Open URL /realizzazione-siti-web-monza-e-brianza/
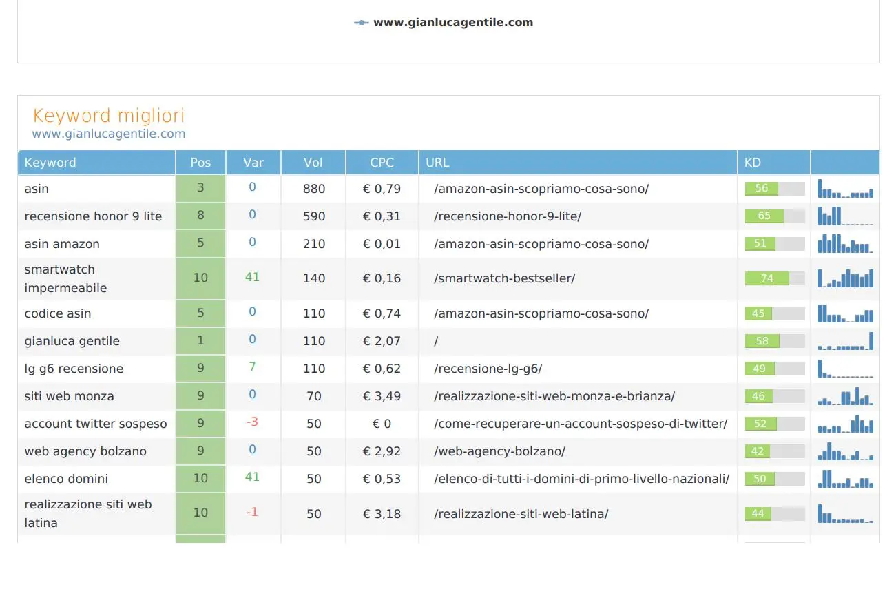The width and height of the screenshot is (896, 607). [x=554, y=396]
